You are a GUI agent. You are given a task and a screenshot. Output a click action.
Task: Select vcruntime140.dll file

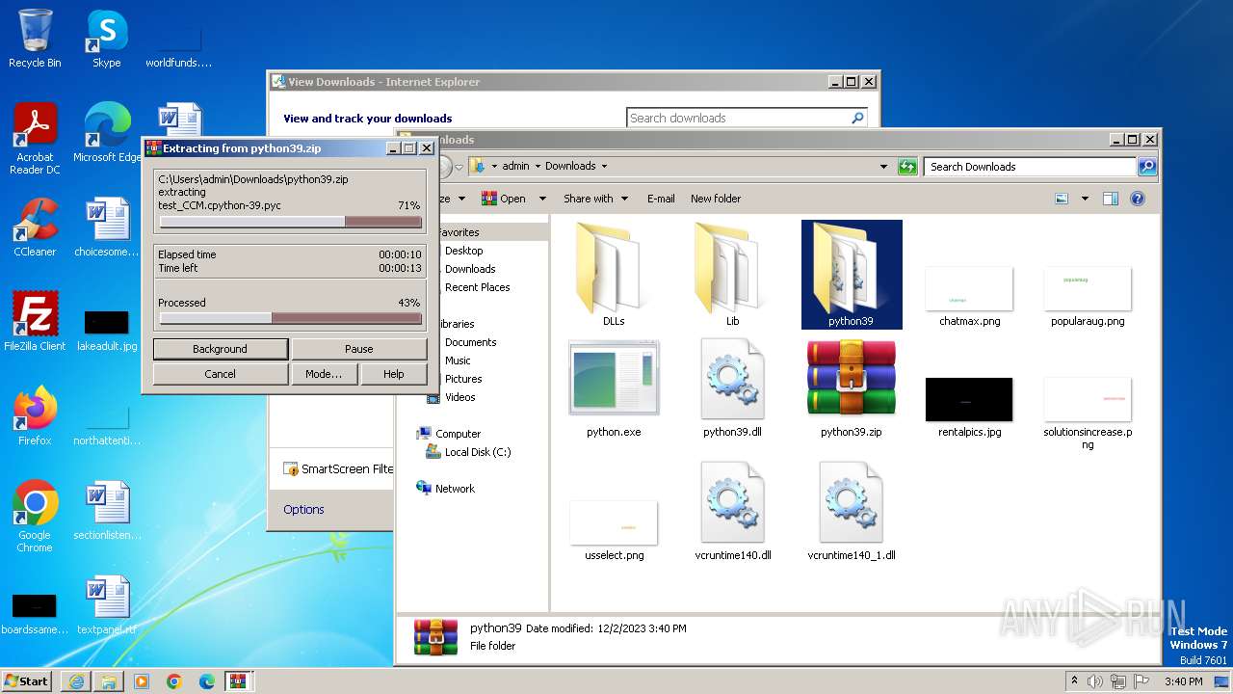click(732, 511)
